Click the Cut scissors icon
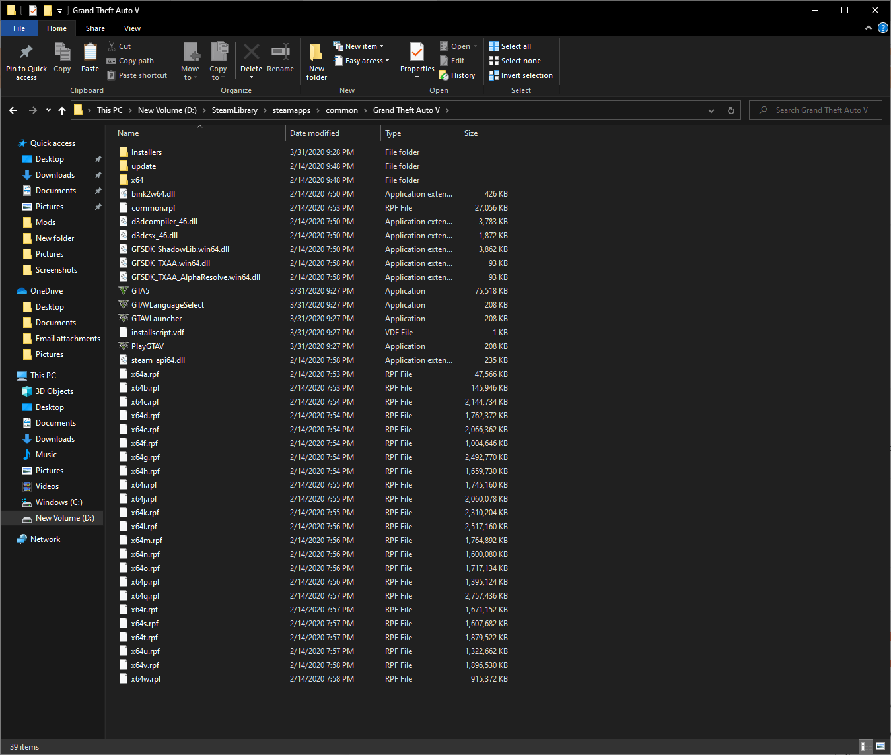This screenshot has height=755, width=891. (x=112, y=46)
